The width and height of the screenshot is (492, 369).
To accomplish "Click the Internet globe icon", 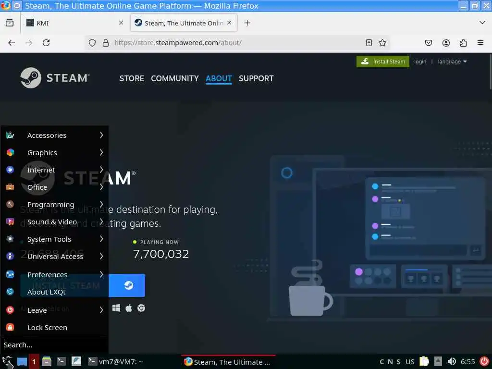I will click(x=10, y=170).
